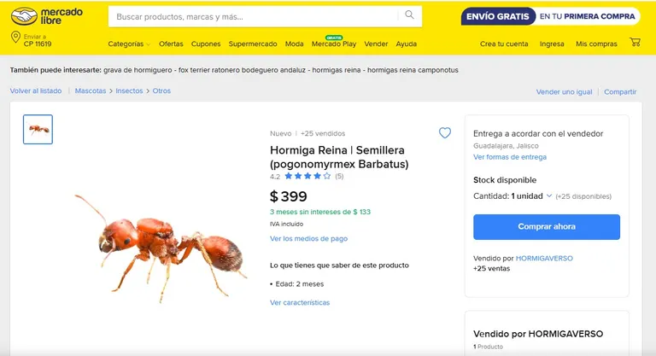
Task: Click Ver características link
Action: 300,302
